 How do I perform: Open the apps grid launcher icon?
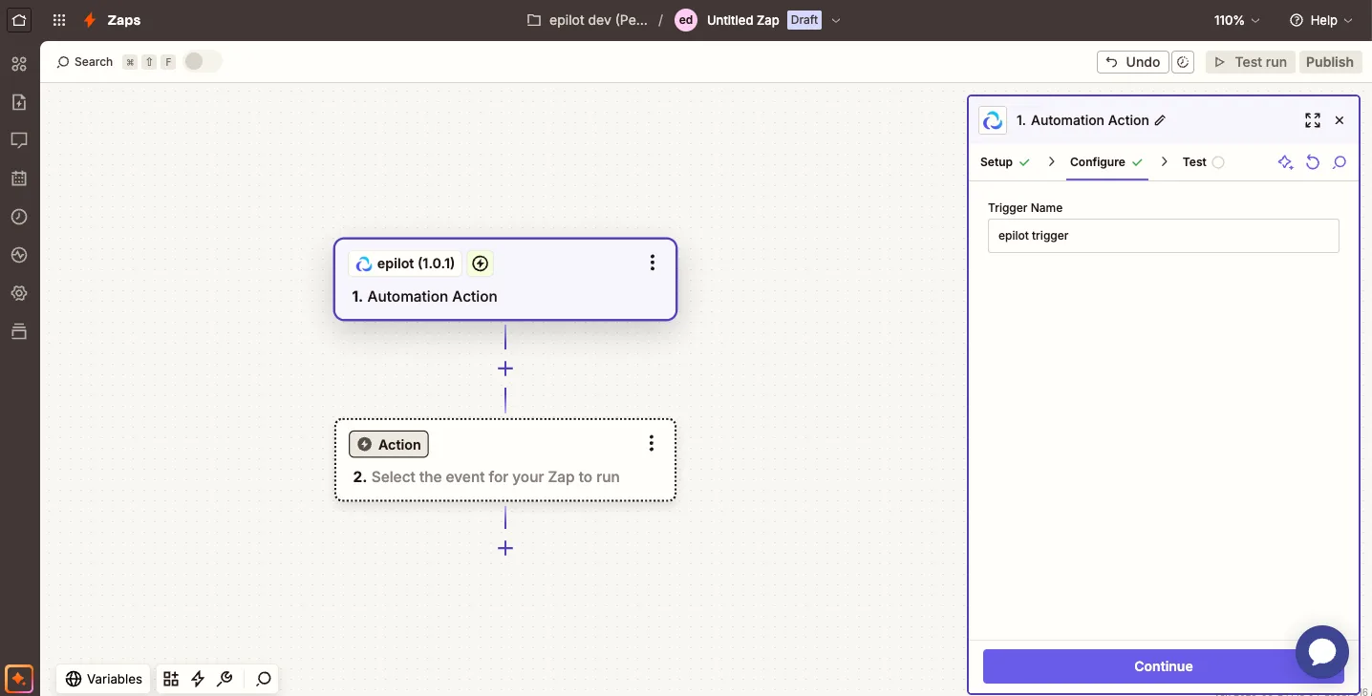tap(59, 20)
